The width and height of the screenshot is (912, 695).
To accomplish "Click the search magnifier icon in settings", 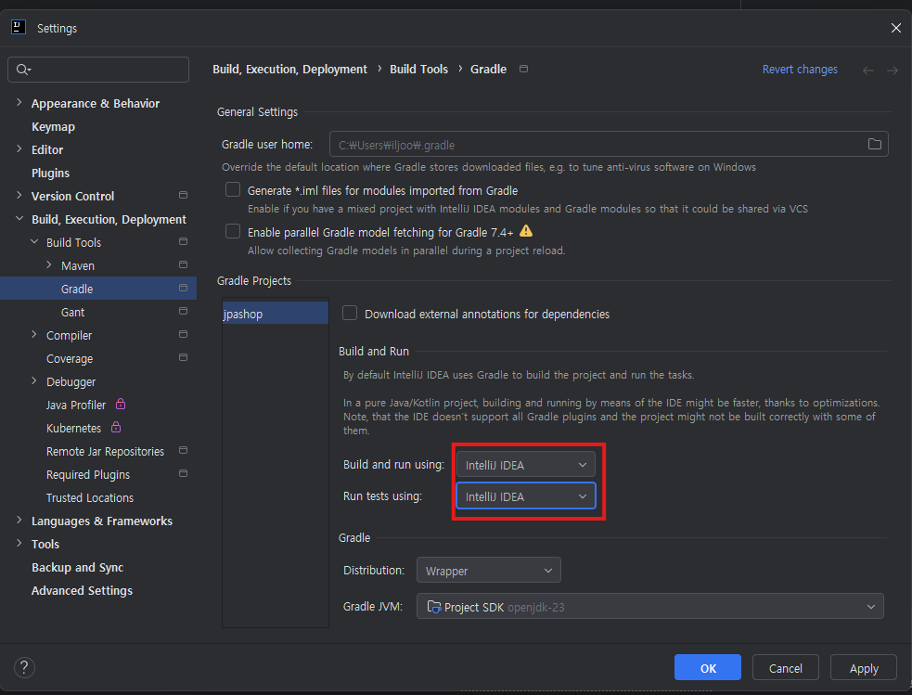I will point(22,70).
